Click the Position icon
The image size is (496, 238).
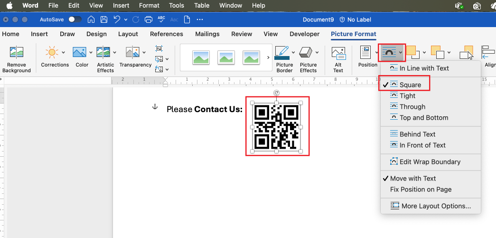(365, 52)
